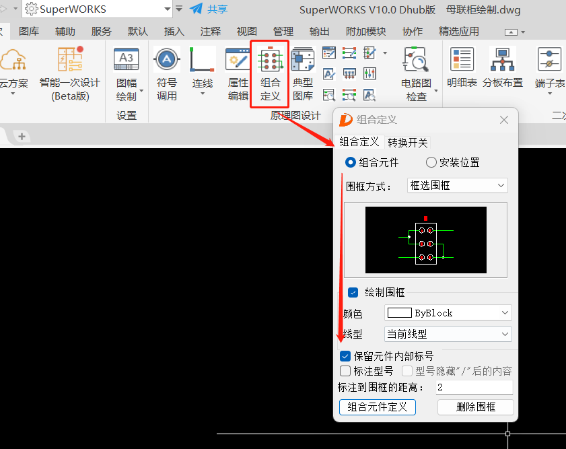Open the 插入 ribbon tab
This screenshot has height=449, width=566.
pyautogui.click(x=174, y=32)
